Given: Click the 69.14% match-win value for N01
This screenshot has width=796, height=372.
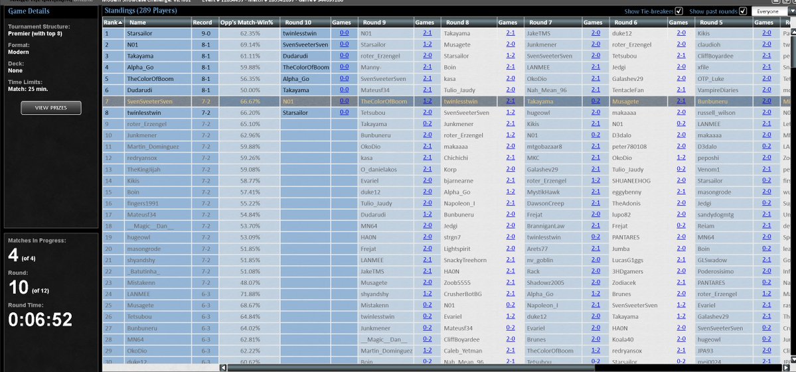Looking at the screenshot, I should click(250, 44).
